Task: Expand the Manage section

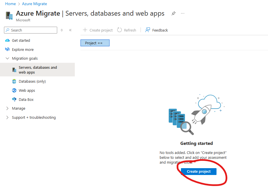Action: tap(7, 109)
